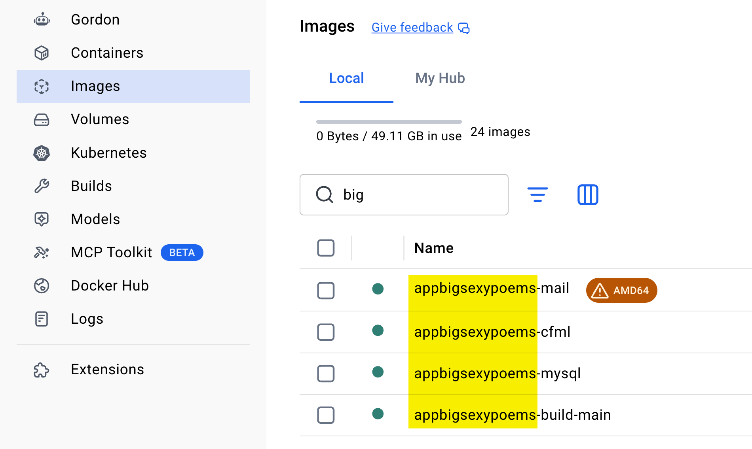This screenshot has width=752, height=449.
Task: Click the Give feedback link
Action: click(x=412, y=27)
